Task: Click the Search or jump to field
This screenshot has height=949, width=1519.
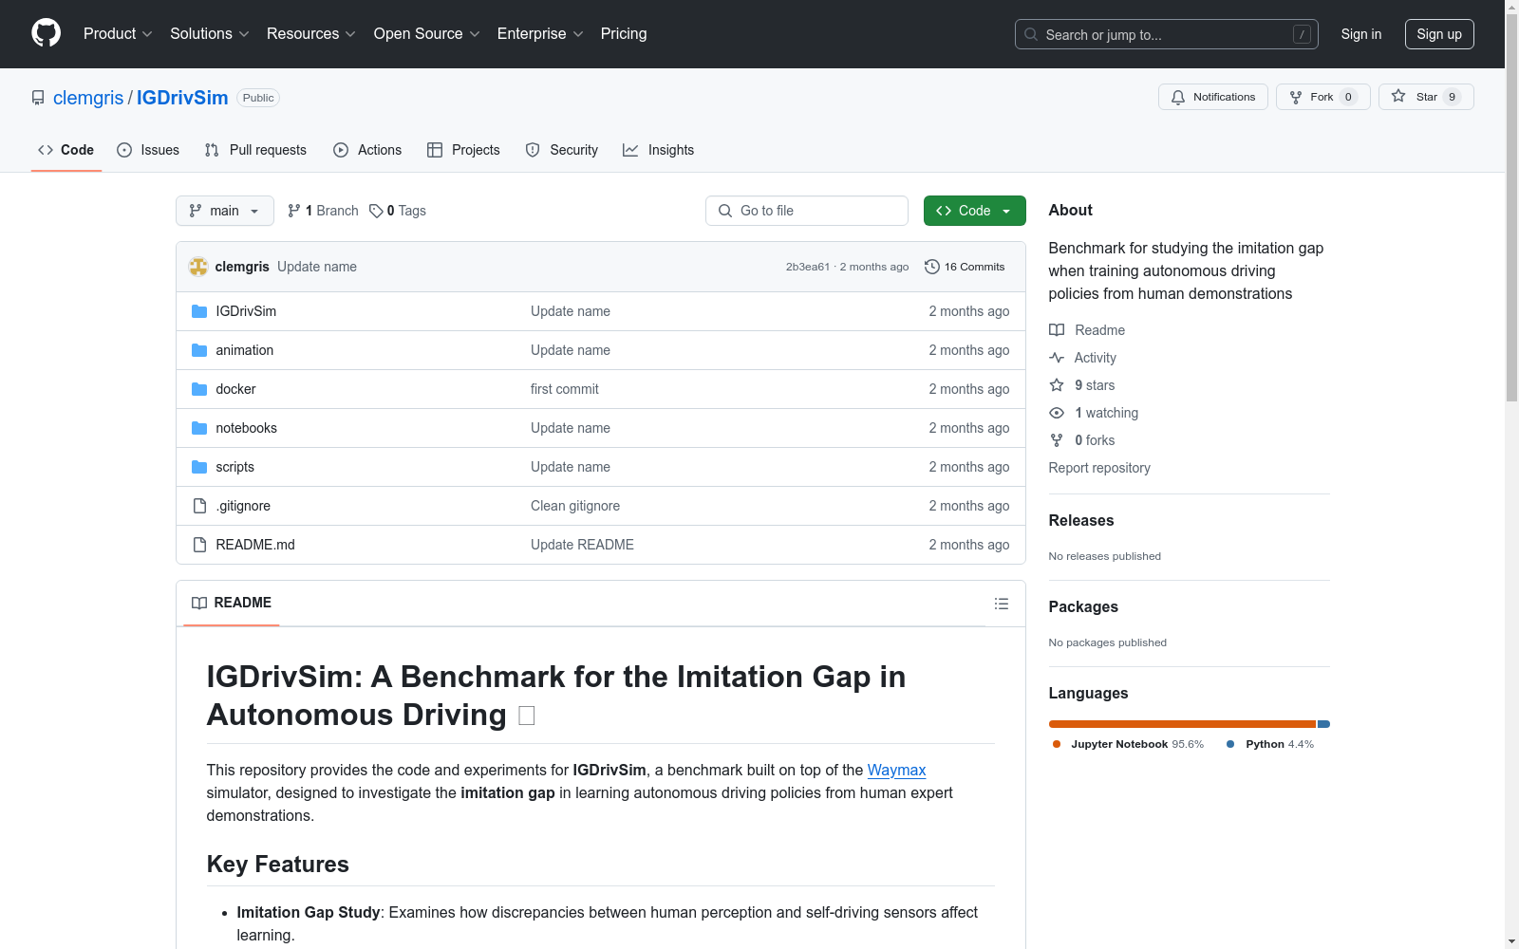Action: [1167, 34]
